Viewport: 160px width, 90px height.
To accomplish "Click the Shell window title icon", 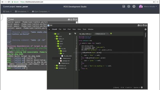I will [9, 19].
